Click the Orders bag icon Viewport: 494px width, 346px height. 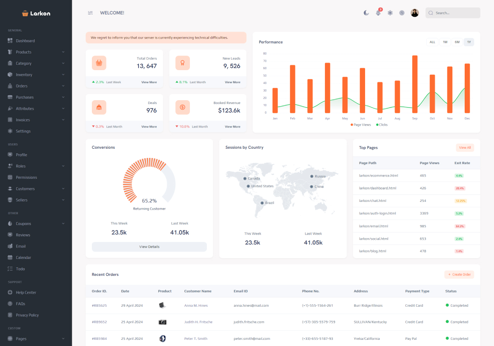click(10, 86)
